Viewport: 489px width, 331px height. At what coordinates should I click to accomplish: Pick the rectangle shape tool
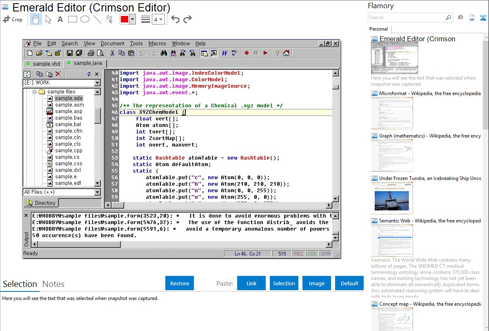click(72, 19)
